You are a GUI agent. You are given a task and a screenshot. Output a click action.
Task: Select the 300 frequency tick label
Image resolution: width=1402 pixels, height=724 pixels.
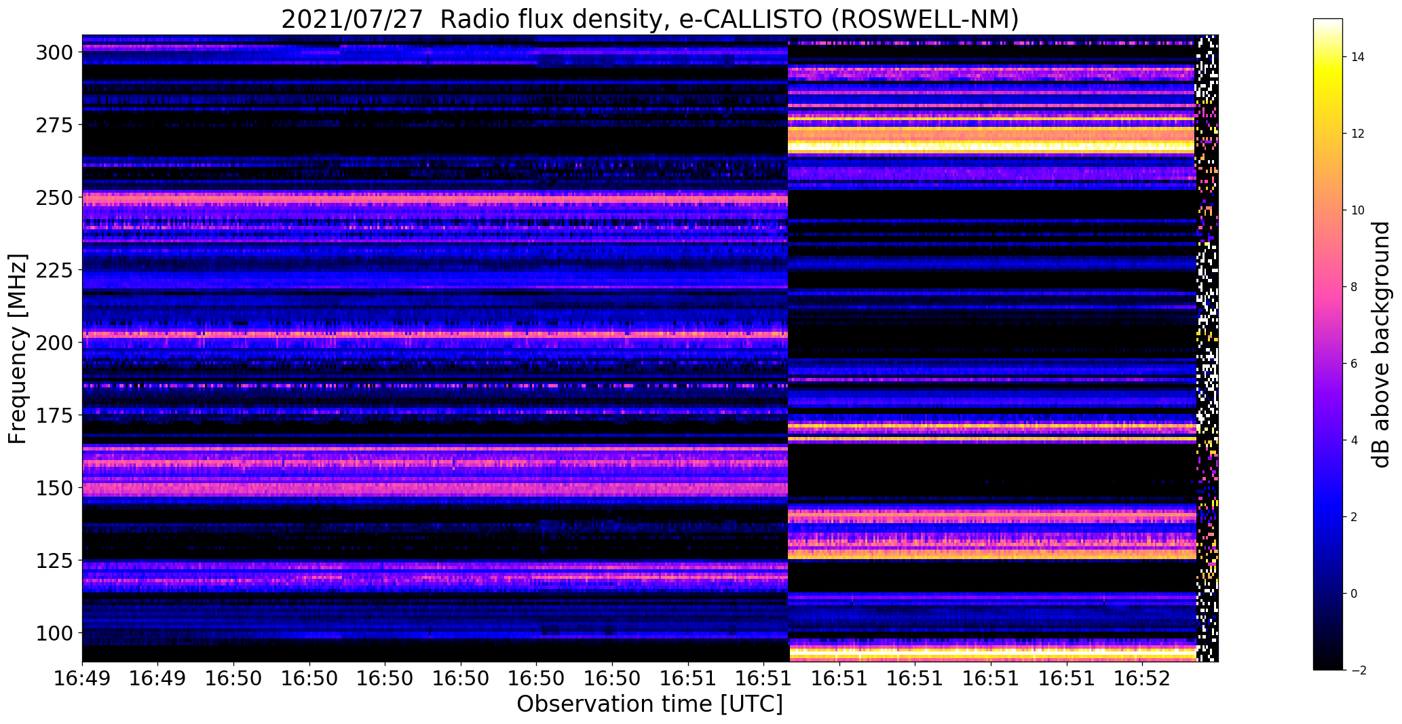pyautogui.click(x=55, y=52)
